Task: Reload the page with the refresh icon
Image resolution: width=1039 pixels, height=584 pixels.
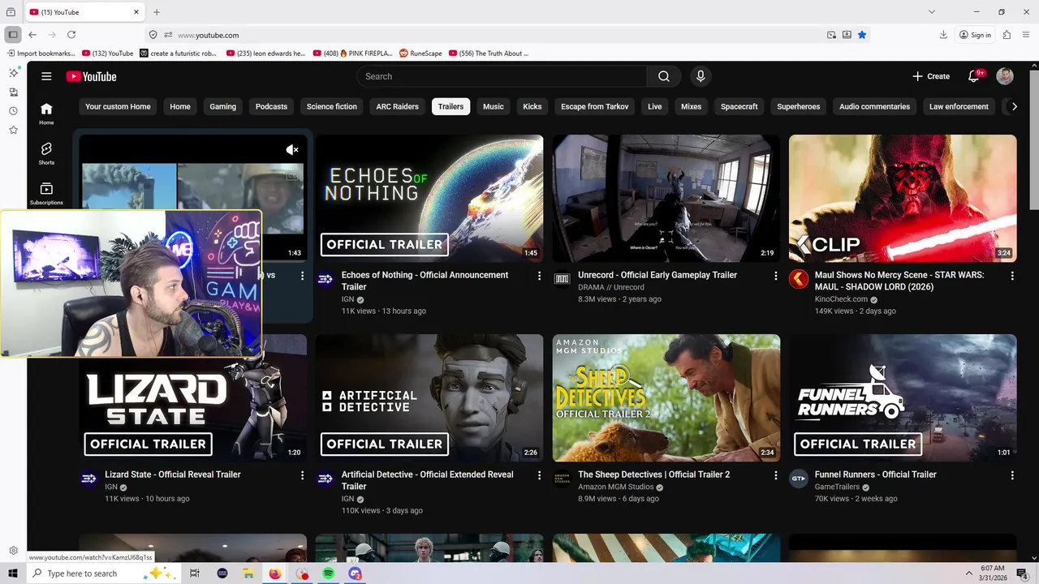Action: pyautogui.click(x=71, y=35)
